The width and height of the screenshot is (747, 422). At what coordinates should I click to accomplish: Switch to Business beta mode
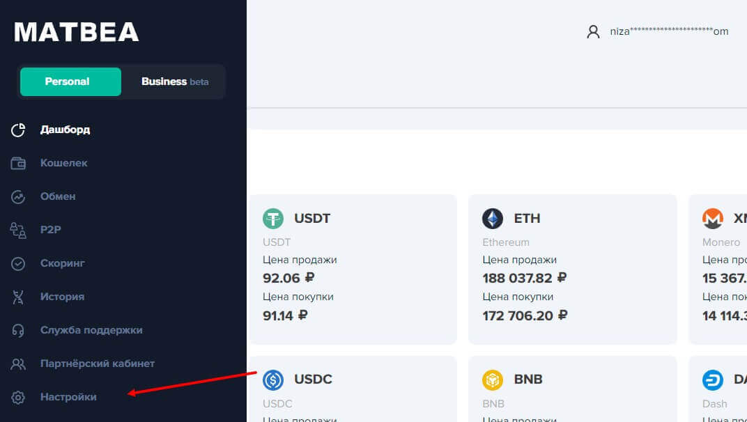174,81
